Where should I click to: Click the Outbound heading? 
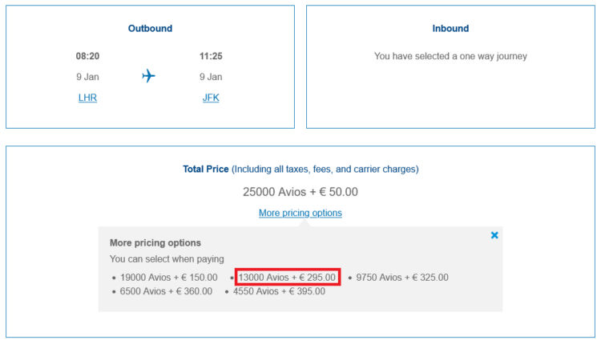tap(150, 29)
